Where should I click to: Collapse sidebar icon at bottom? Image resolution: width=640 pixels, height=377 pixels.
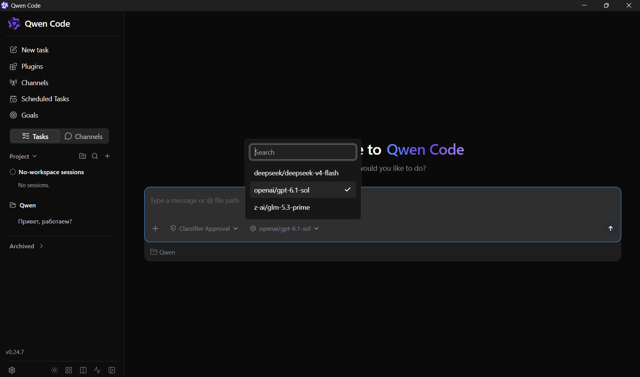(112, 370)
